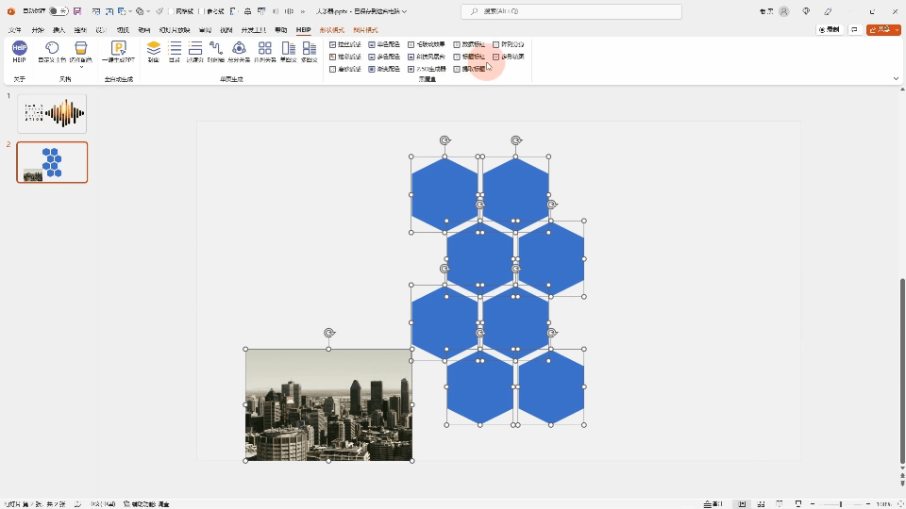Image resolution: width=906 pixels, height=509 pixels.
Task: Open the Shape Format contextual tab
Action: [x=331, y=29]
